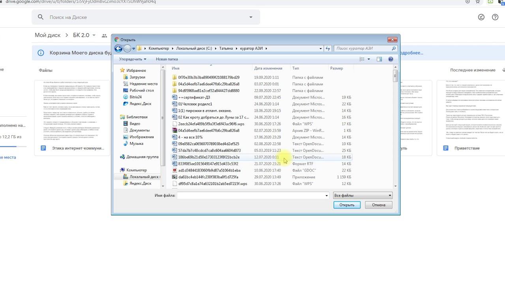505x284 pixels.
Task: Click the Компьютер breadcrumb in the address bar
Action: coord(159,49)
